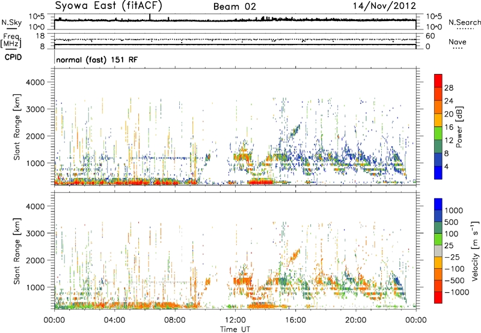Viewport: 481px width, 333px height.
Task: Click the gray segment of Velocity color bar
Action: [x=438, y=251]
